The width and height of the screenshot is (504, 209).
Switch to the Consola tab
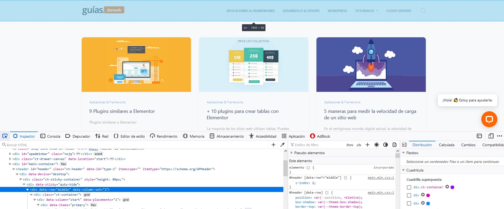[50, 136]
